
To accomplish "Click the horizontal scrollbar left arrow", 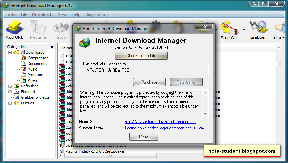I will [x=61, y=156].
